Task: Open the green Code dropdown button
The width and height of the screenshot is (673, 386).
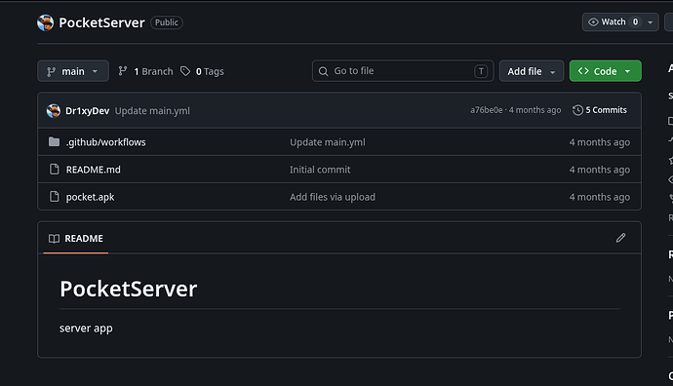Action: point(605,71)
